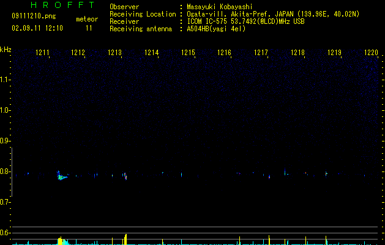Click the date stamp 02.09.11 12:10

[x=37, y=28]
